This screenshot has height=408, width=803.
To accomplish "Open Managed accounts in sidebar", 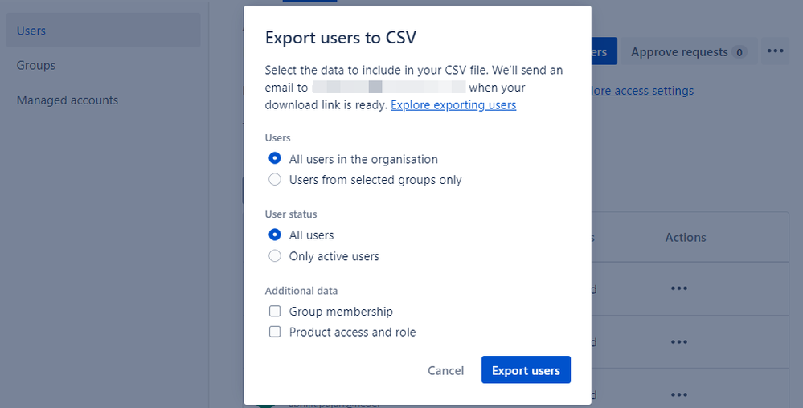I will point(67,100).
